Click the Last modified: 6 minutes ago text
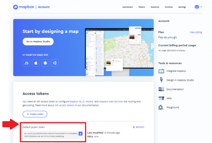This screenshot has width=212, height=143. point(103,133)
